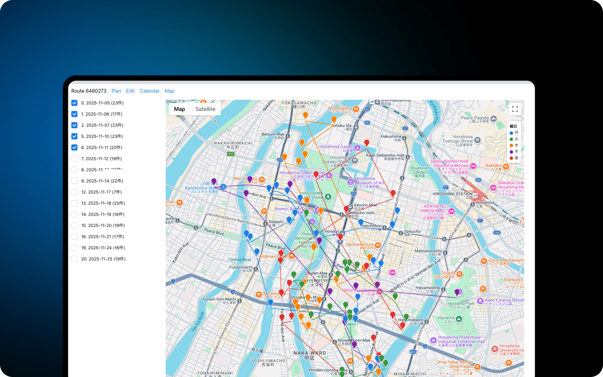Click the McDonald's restaurant marker near Yokogawacho
The height and width of the screenshot is (377, 603).
(356, 109)
